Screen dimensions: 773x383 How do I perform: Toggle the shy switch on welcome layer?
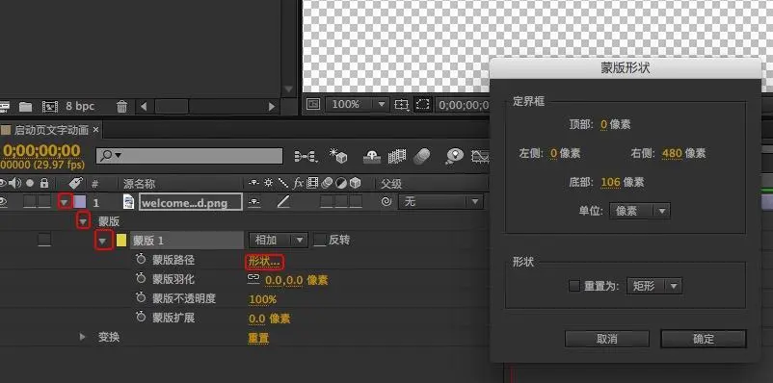[x=253, y=202]
